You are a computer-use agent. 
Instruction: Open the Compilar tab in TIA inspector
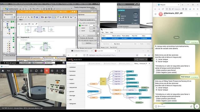pyautogui.click(x=48, y=61)
